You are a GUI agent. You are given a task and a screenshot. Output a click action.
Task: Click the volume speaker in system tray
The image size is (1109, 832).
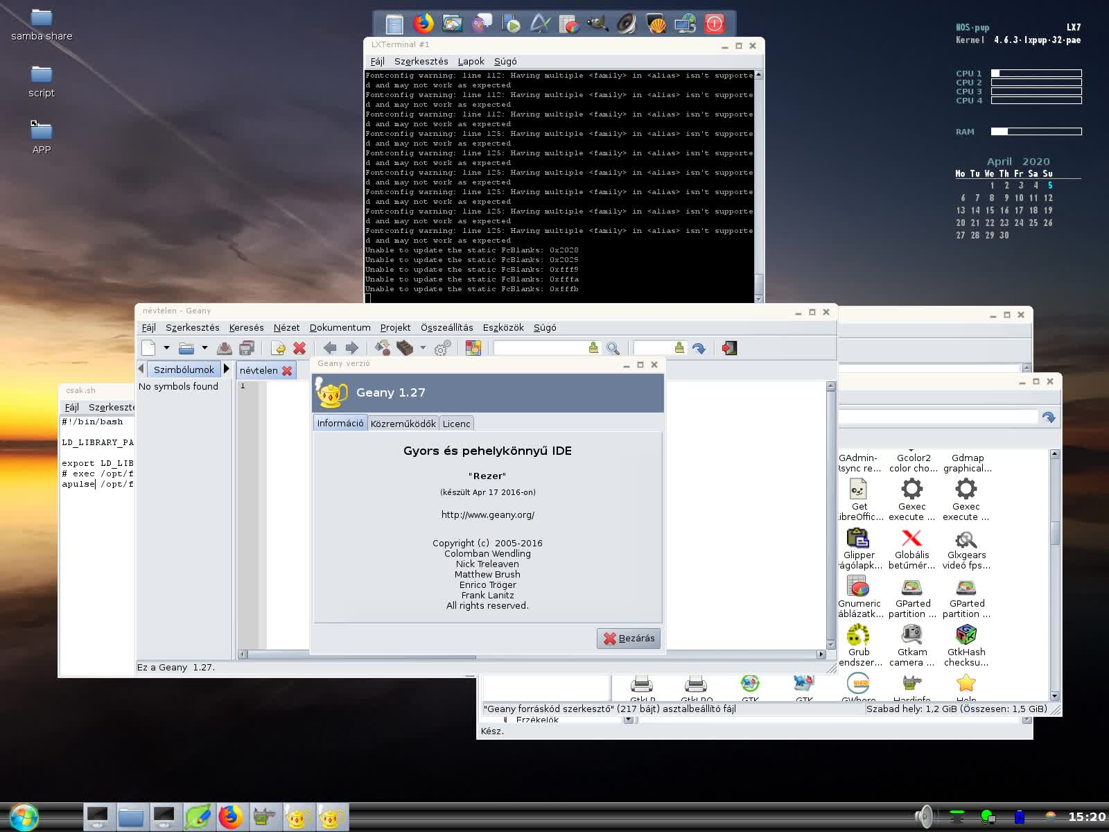click(x=924, y=816)
